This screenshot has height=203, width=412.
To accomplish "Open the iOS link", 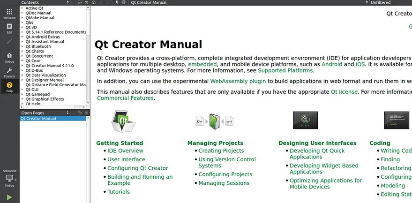I will point(360,64).
